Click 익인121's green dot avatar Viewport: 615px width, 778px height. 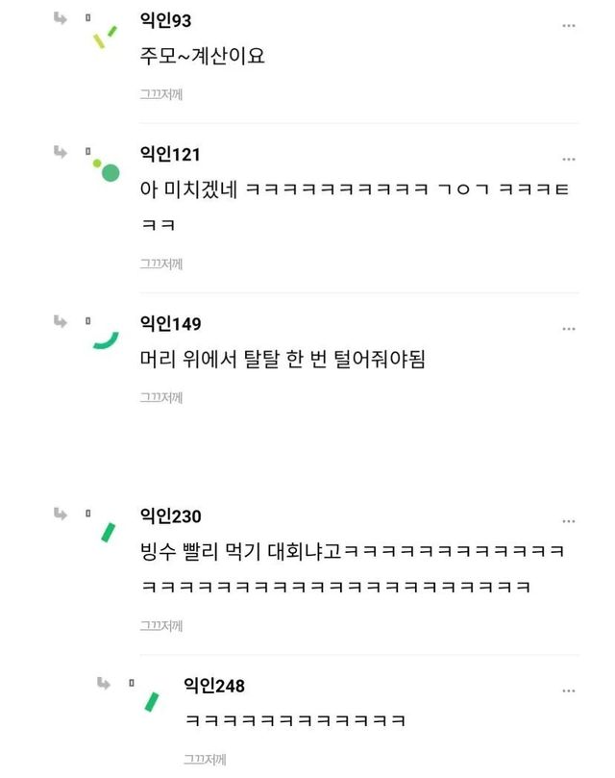pyautogui.click(x=107, y=170)
